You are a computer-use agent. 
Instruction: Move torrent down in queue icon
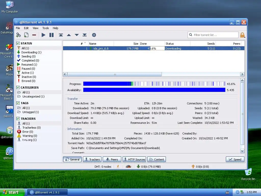point(77,35)
